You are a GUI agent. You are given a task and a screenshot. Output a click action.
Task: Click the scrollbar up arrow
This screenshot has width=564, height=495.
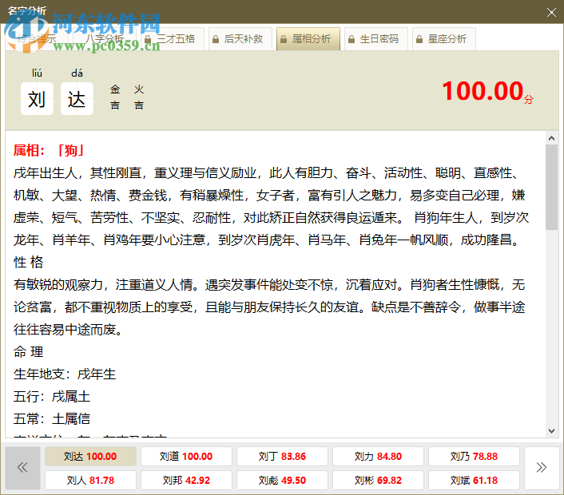[x=551, y=138]
